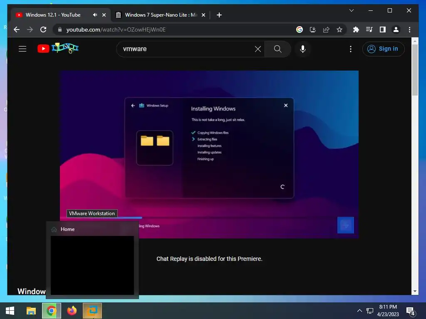Screen dimensions: 426x319
Task: Sign in to YouTube
Action: point(383,49)
